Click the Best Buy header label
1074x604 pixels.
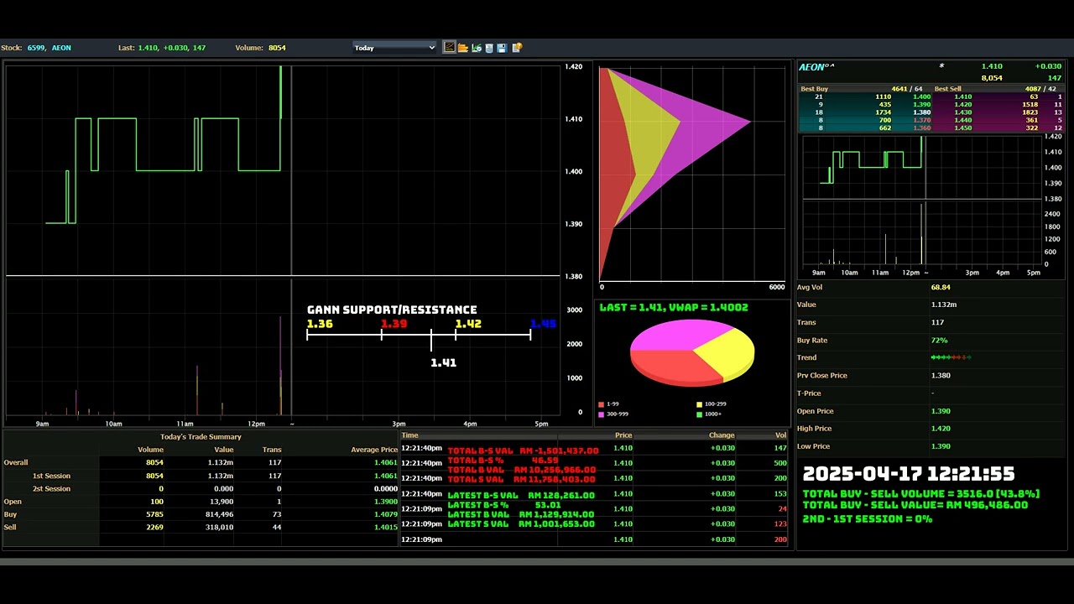pos(814,89)
